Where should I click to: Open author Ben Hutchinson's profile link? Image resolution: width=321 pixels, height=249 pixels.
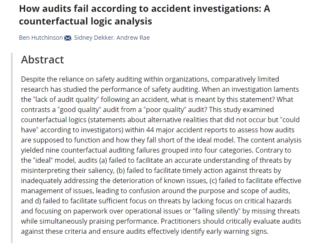pyautogui.click(x=41, y=38)
